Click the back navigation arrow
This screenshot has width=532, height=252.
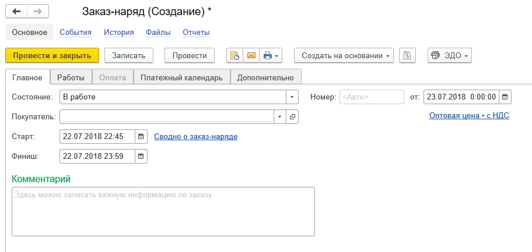pyautogui.click(x=16, y=12)
